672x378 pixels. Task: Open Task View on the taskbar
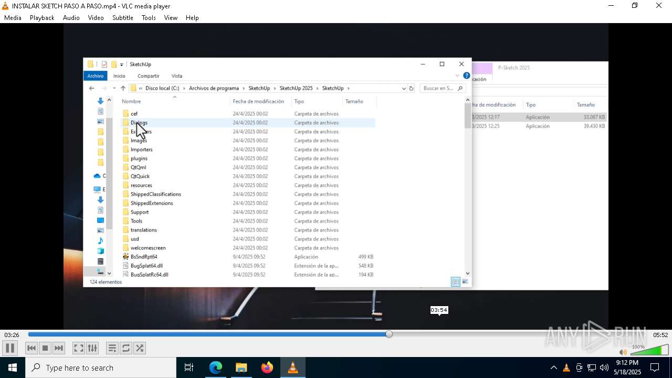(x=189, y=367)
